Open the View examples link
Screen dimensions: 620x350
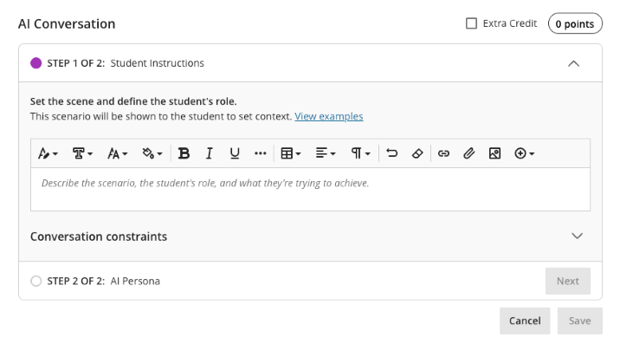328,116
